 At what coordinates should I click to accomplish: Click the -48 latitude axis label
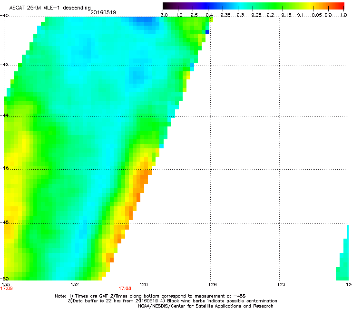4,222
